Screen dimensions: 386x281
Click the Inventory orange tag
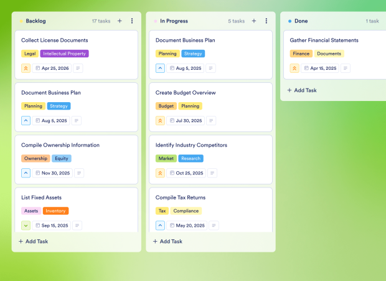coord(56,211)
